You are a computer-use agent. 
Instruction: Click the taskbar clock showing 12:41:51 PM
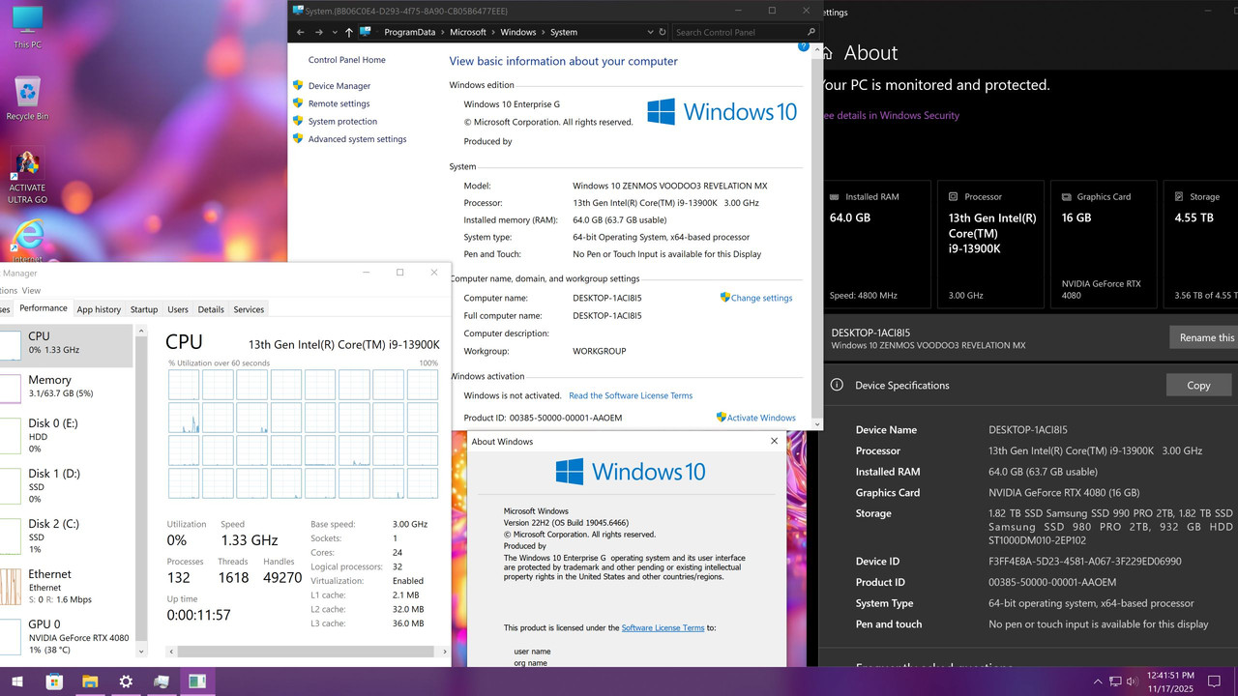pyautogui.click(x=1169, y=681)
